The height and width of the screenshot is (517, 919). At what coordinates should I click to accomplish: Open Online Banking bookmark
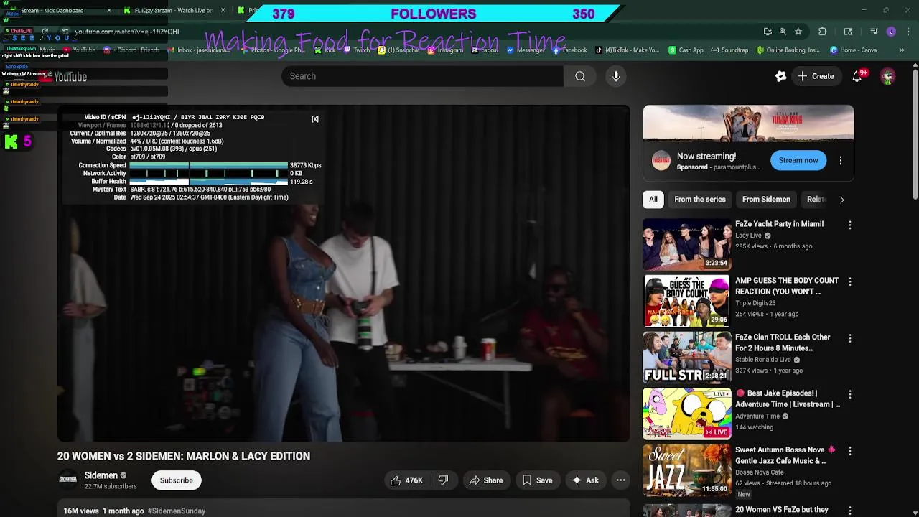pos(788,50)
